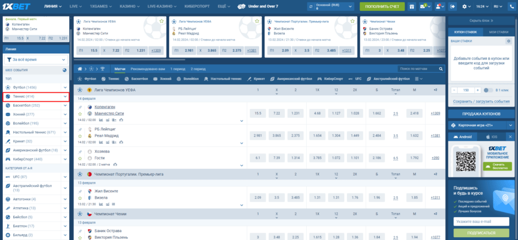518x240 pixels.
Task: Open bet slip settings gear
Action: [508, 41]
